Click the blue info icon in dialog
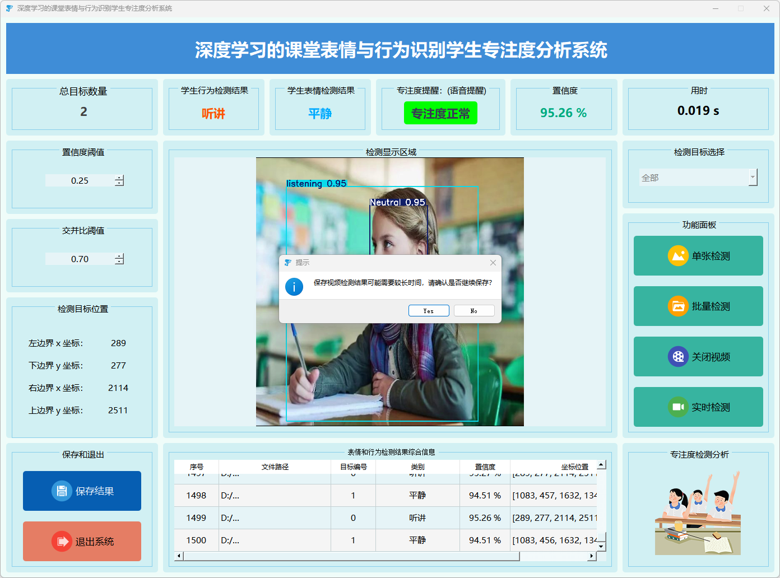Image resolution: width=780 pixels, height=578 pixels. pos(294,287)
